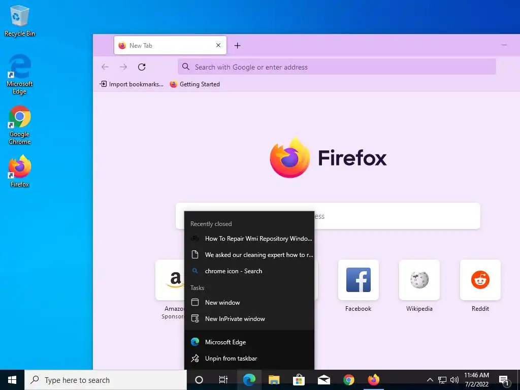Open network status tray icon
The image size is (520, 390).
(442, 380)
